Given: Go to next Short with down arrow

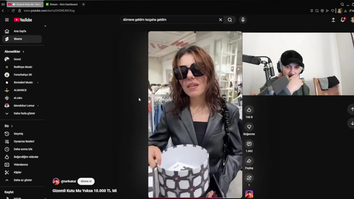Looking at the screenshot, I should click(x=352, y=123).
